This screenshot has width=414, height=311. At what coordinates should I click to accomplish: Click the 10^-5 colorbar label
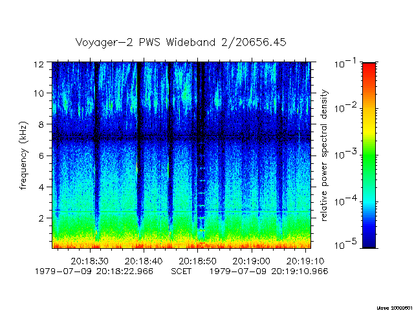pos(346,244)
